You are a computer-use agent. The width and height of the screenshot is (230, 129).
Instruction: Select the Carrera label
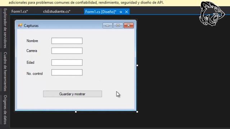(x=32, y=51)
